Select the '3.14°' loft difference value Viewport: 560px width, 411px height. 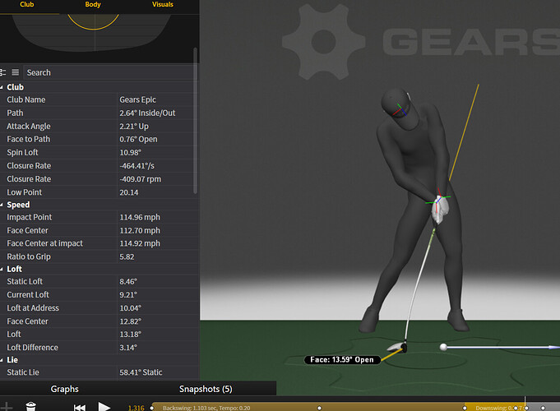[128, 348]
